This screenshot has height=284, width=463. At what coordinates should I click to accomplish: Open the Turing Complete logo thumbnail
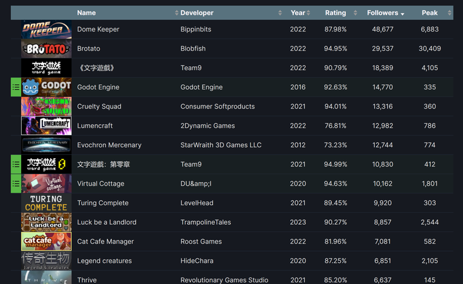coord(46,203)
